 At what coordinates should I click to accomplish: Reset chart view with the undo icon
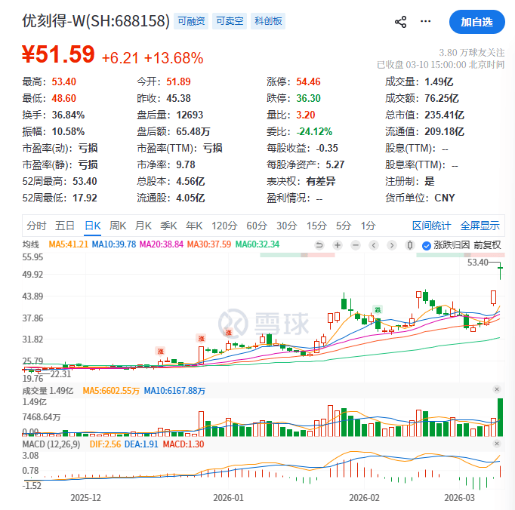pyautogui.click(x=319, y=245)
